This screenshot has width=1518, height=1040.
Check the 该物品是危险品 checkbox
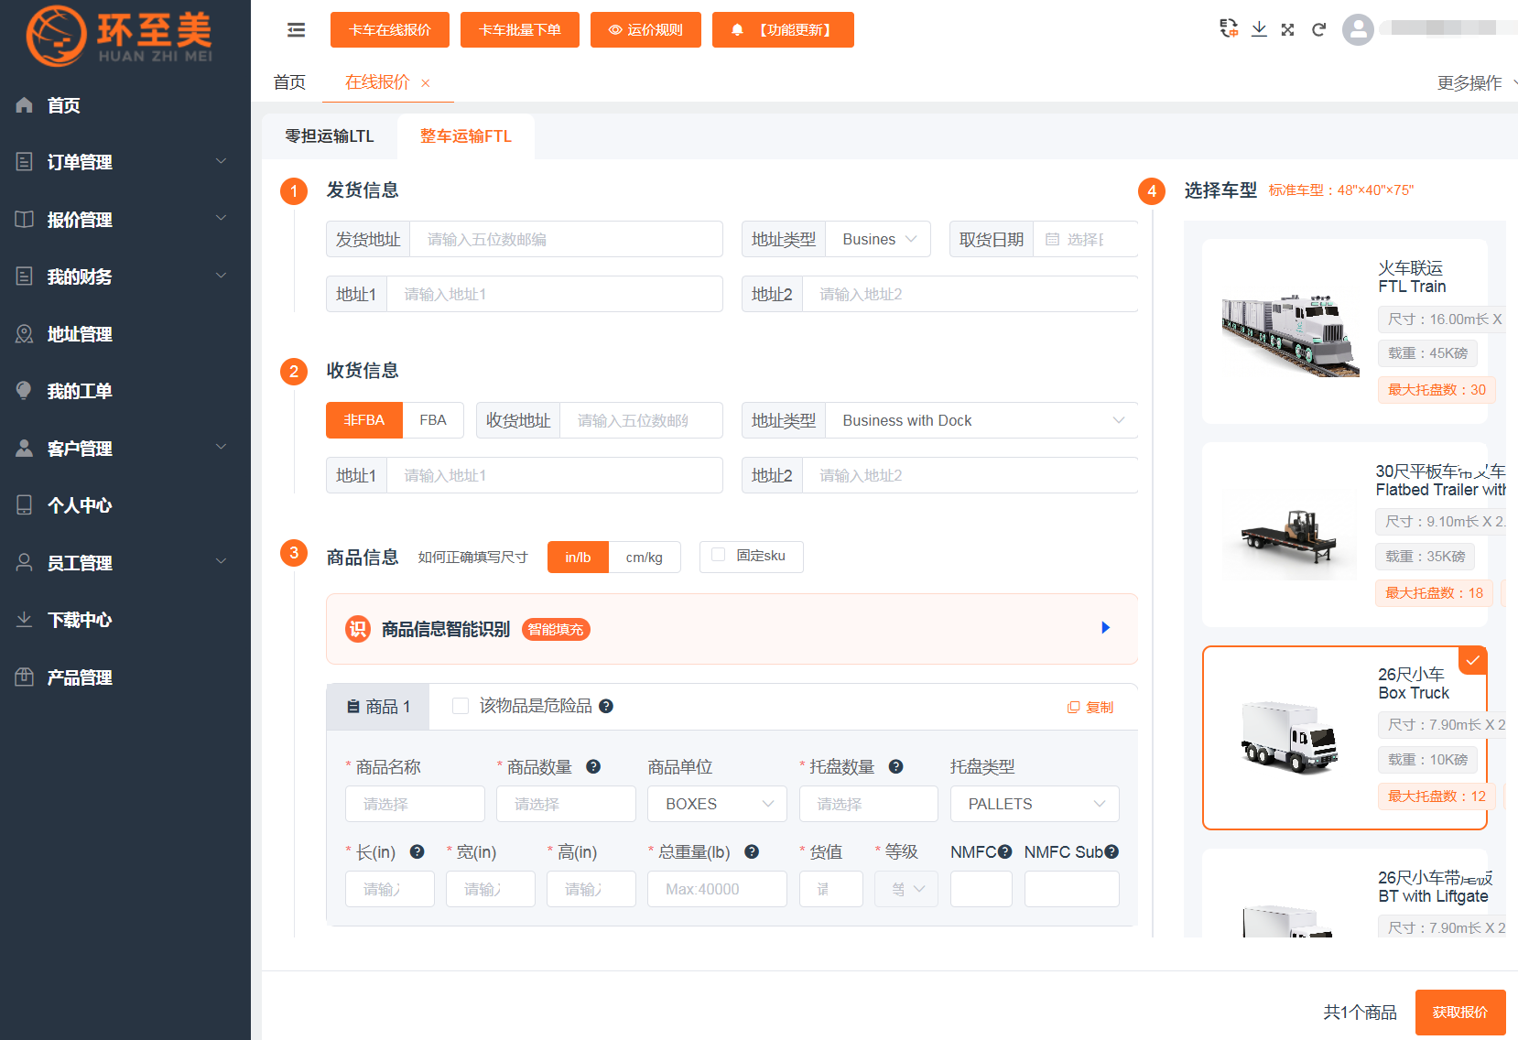pos(461,706)
